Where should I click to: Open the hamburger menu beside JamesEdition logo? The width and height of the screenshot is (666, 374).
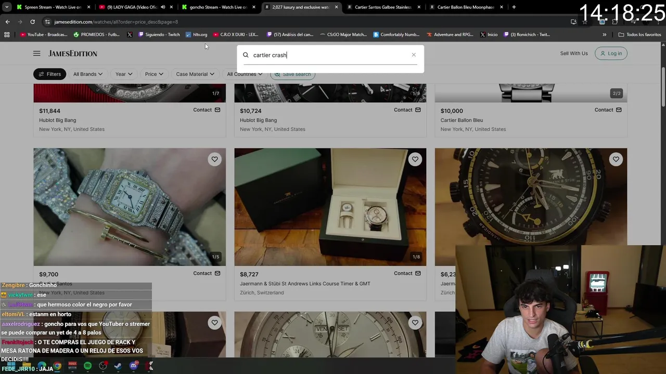[x=36, y=54]
